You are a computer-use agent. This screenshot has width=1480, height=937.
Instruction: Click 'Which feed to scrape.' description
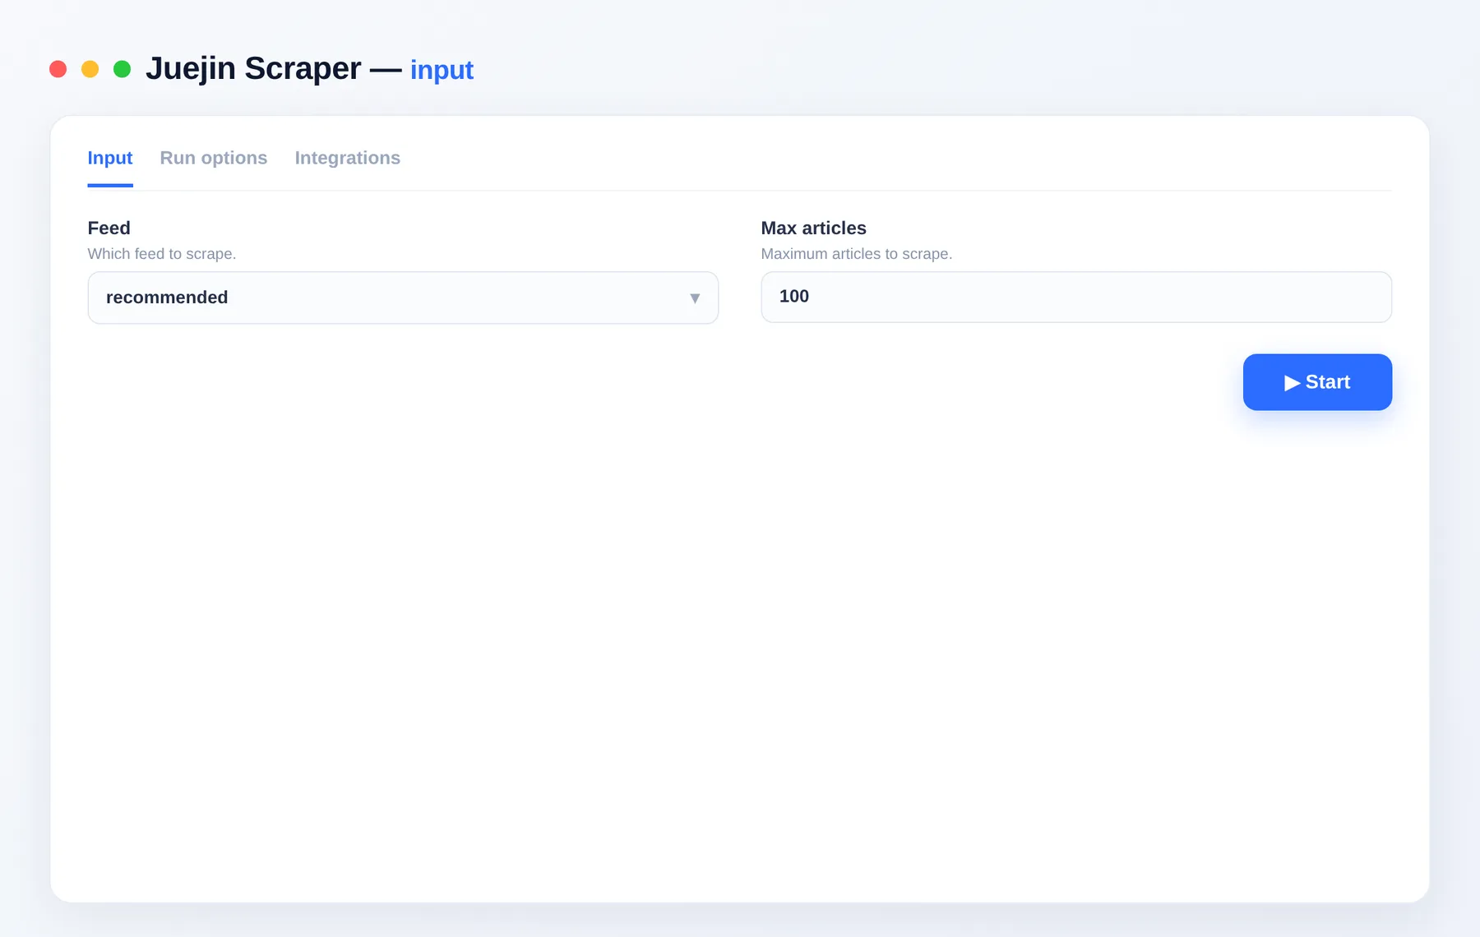(x=162, y=254)
